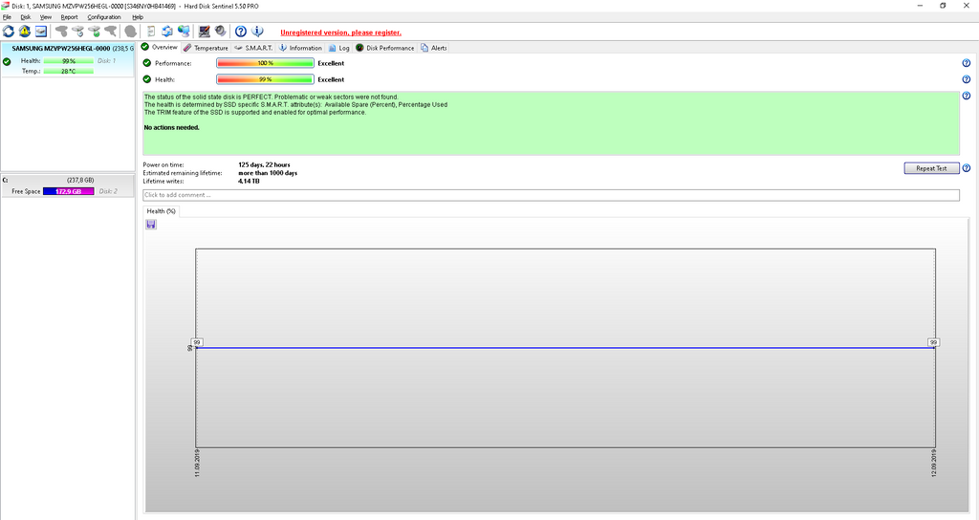
Task: Click the more than 1000 days value
Action: pyautogui.click(x=268, y=173)
